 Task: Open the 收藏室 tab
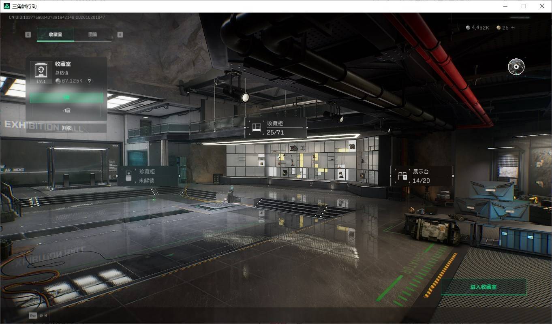pyautogui.click(x=56, y=34)
